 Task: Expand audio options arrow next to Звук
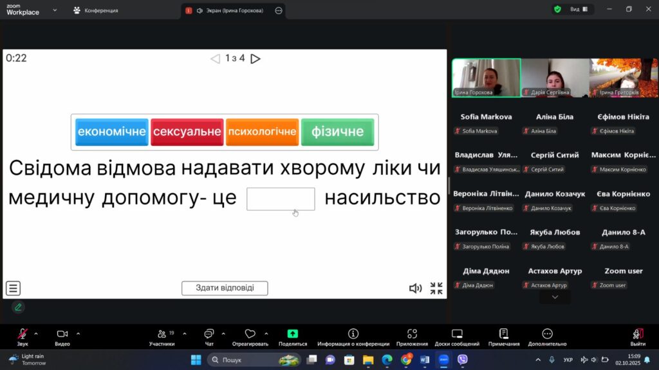(x=36, y=333)
